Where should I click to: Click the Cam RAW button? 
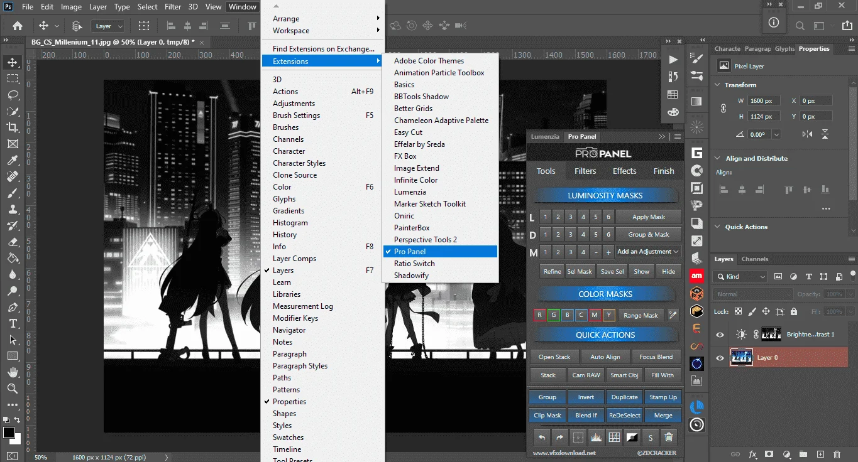586,375
